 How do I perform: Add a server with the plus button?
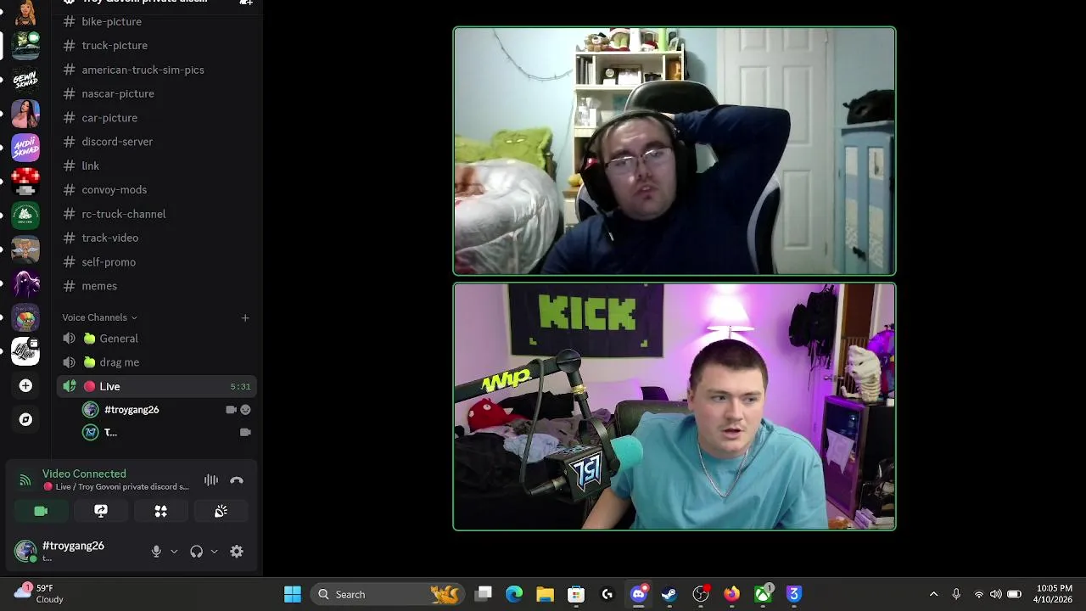click(25, 386)
